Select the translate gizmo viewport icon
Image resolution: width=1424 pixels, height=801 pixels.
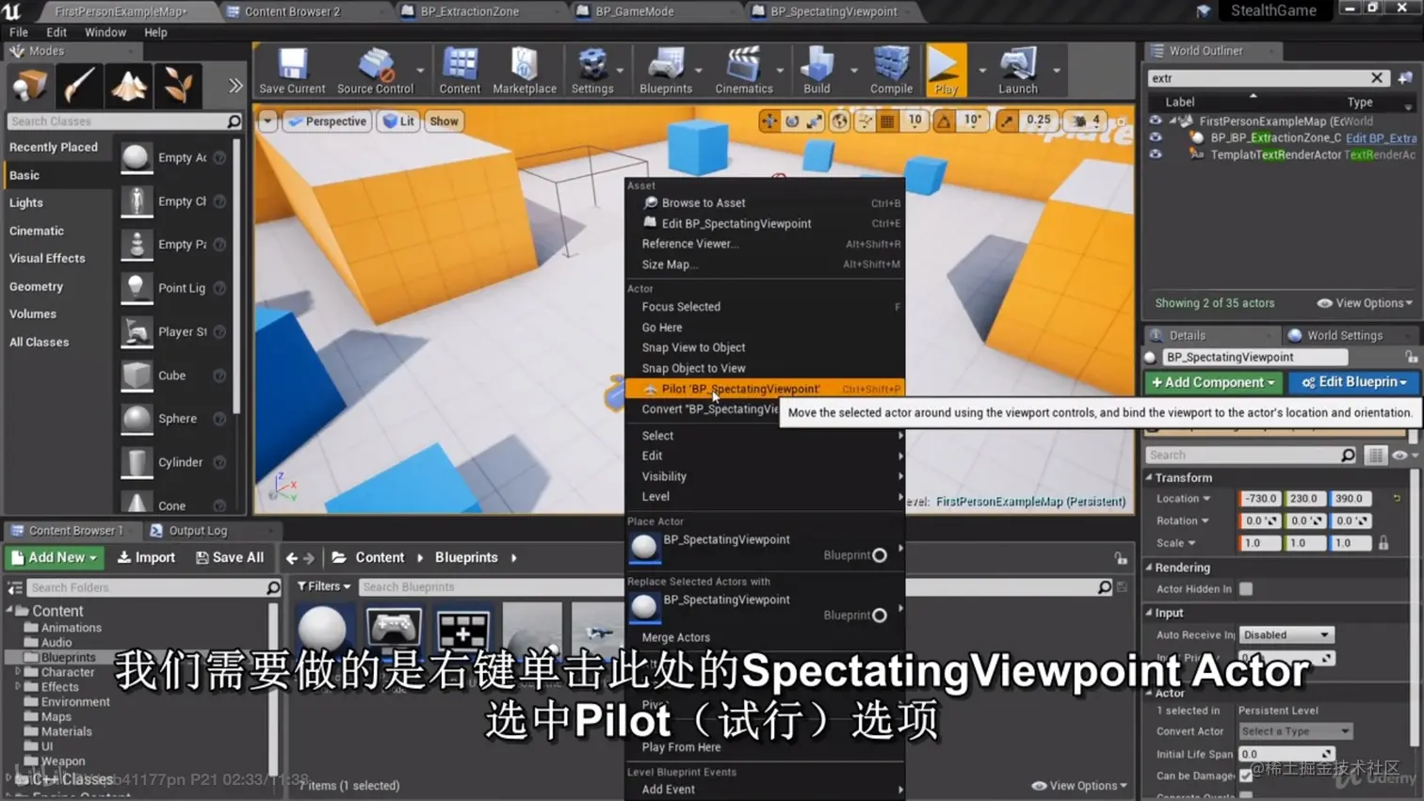pos(769,120)
